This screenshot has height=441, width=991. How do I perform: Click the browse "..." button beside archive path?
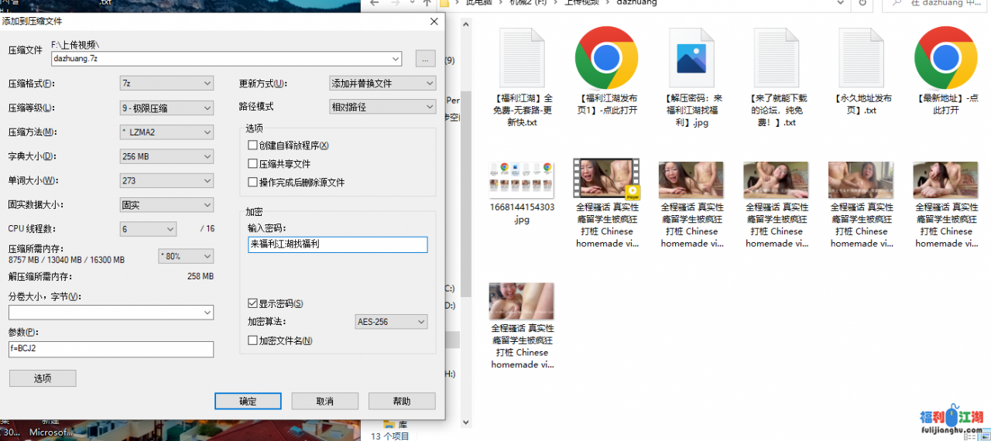(425, 59)
